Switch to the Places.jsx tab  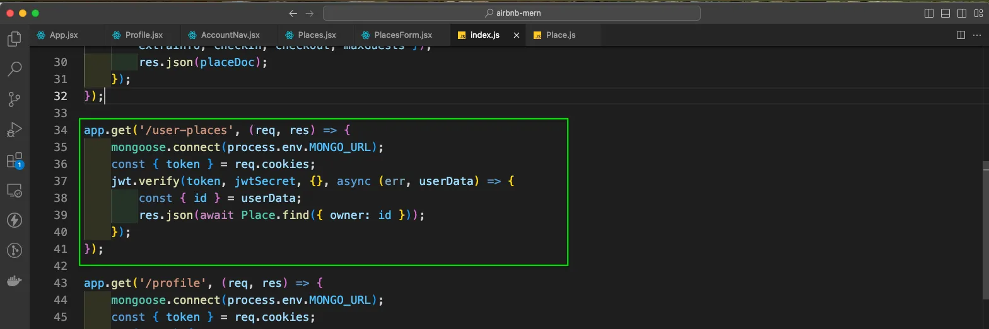(x=315, y=35)
